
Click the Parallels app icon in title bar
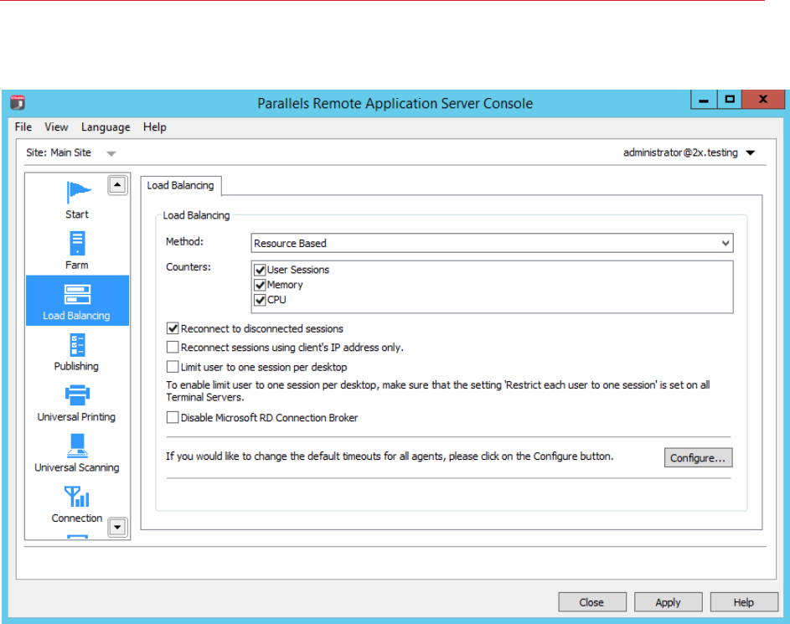tap(17, 102)
